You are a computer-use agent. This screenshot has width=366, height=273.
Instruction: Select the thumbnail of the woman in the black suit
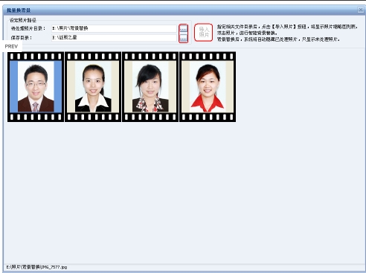[93, 87]
